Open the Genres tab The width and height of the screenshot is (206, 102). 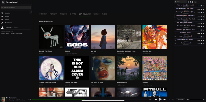click(96, 14)
